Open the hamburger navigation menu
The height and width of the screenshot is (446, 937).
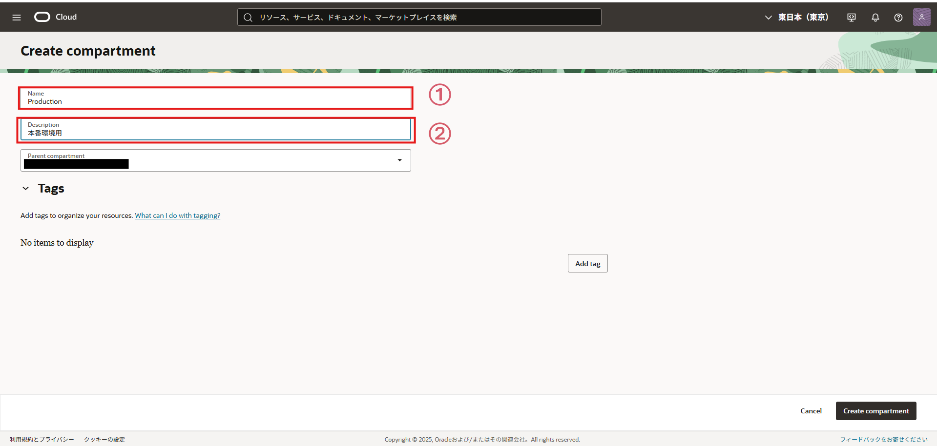point(17,18)
